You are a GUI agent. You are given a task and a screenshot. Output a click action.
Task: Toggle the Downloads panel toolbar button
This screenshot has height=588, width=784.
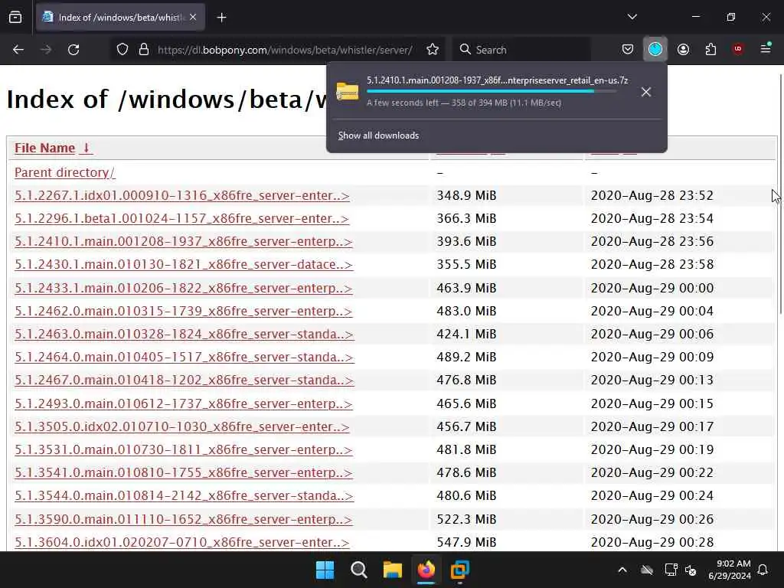click(655, 50)
